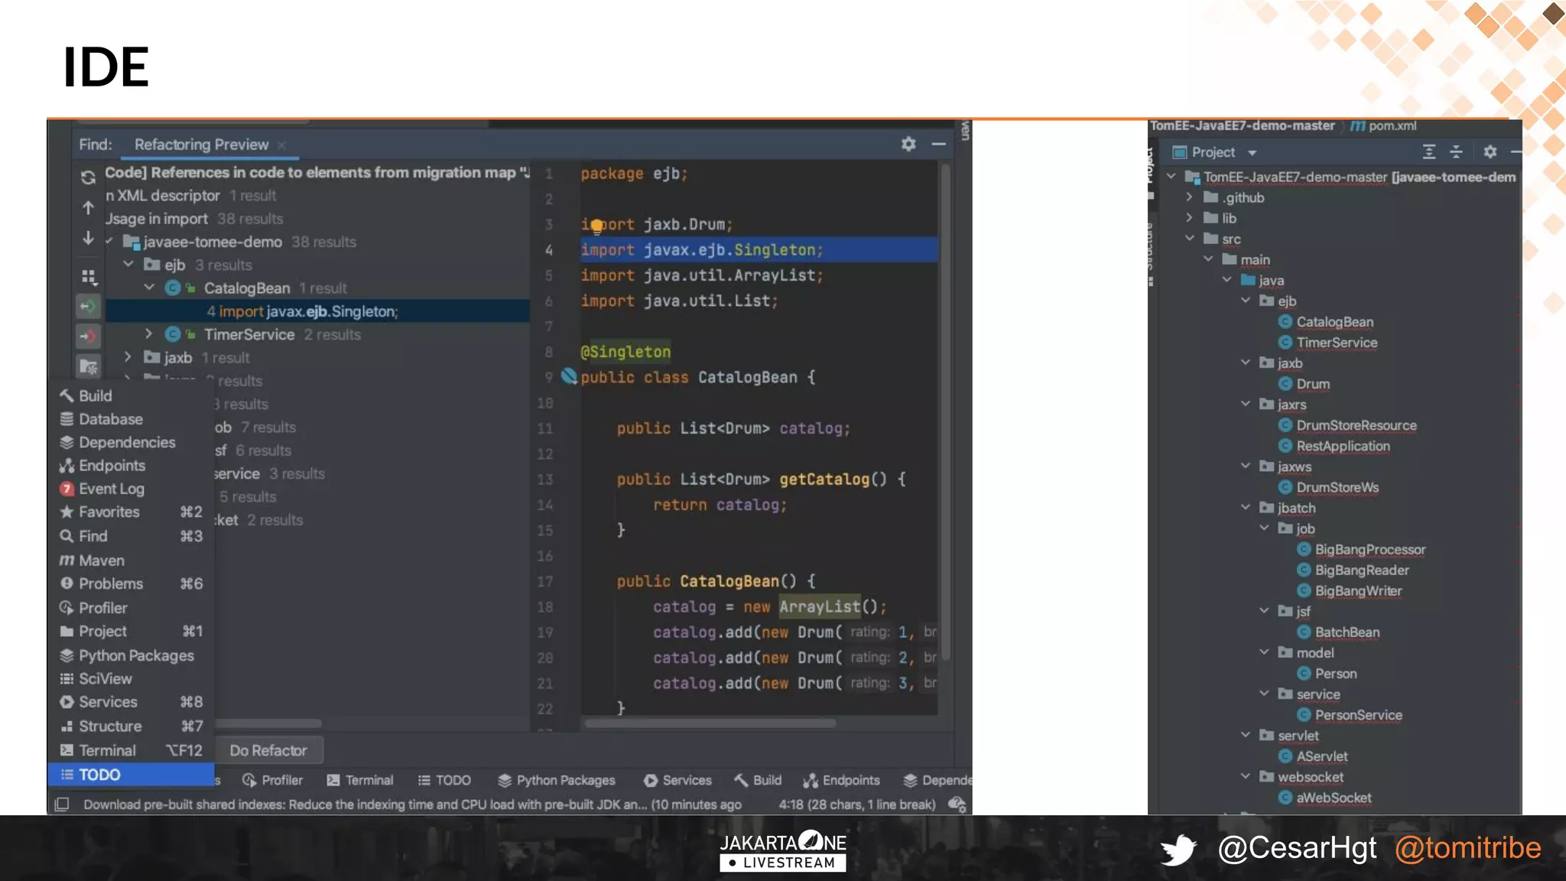Open Project panel gear settings

(1490, 152)
